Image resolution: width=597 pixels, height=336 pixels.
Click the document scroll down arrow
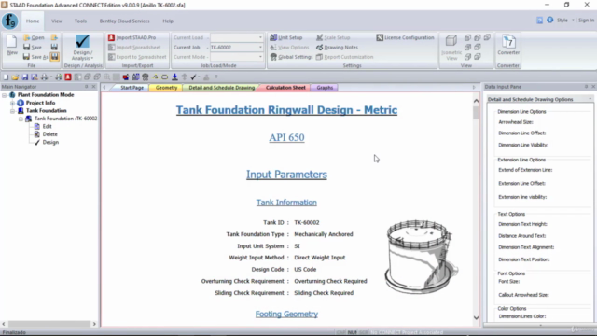476,317
